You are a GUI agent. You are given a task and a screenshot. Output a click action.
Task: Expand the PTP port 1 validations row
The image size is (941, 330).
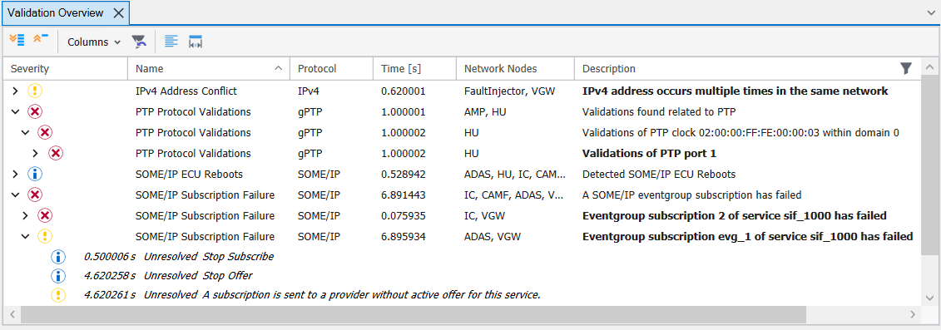coord(36,154)
